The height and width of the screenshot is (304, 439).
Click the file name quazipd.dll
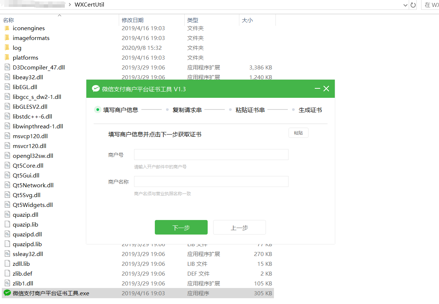pyautogui.click(x=27, y=234)
